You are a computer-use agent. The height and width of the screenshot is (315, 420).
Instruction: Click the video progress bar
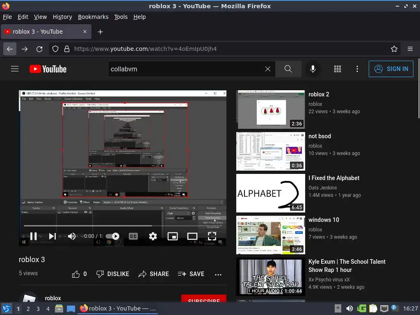point(123,226)
